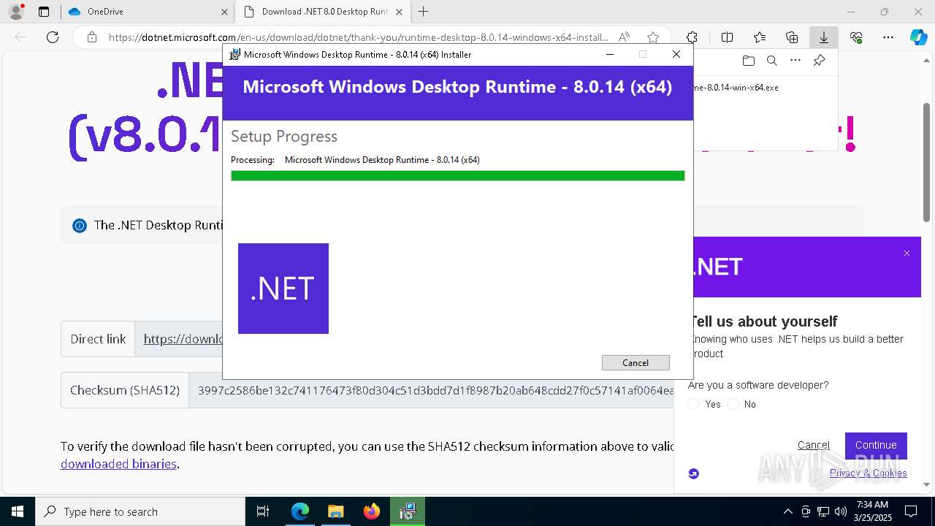
Task: Open Edge Settings and more menu
Action: 888,37
